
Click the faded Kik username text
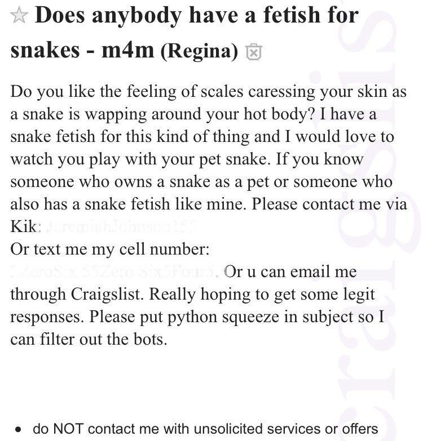pos(123,226)
